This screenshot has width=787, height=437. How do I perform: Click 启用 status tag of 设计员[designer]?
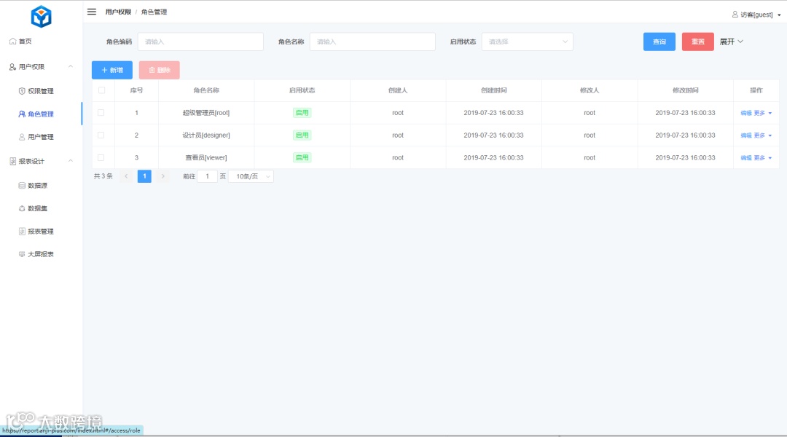[x=302, y=135]
